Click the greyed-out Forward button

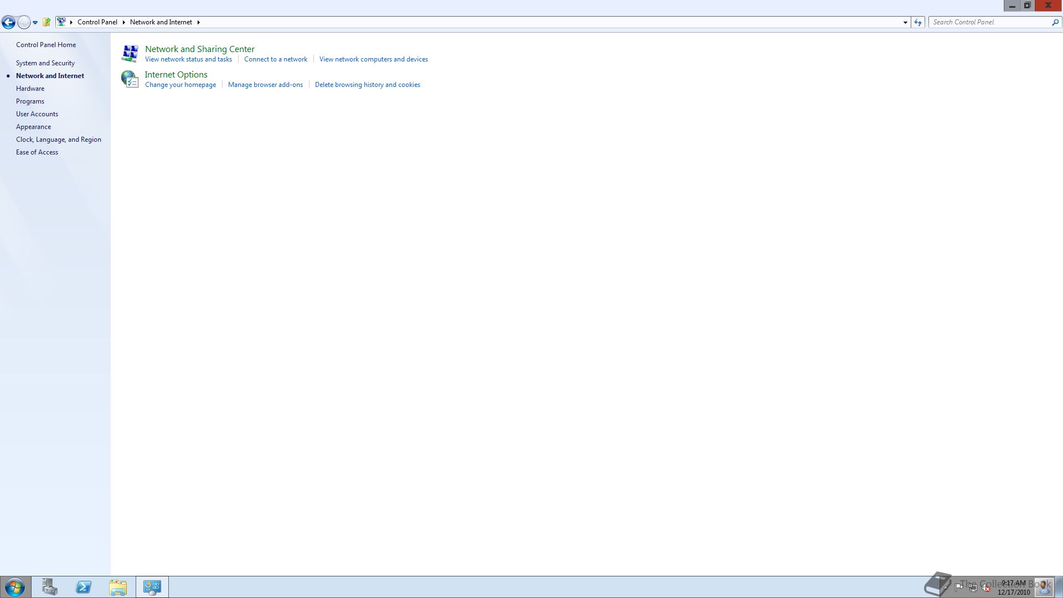pyautogui.click(x=24, y=22)
